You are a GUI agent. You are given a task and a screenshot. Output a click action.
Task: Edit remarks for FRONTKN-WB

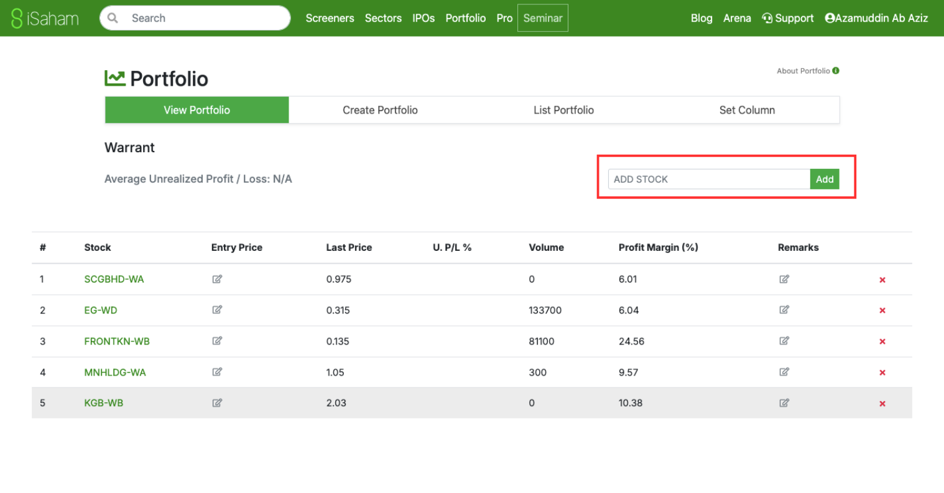pyautogui.click(x=784, y=341)
